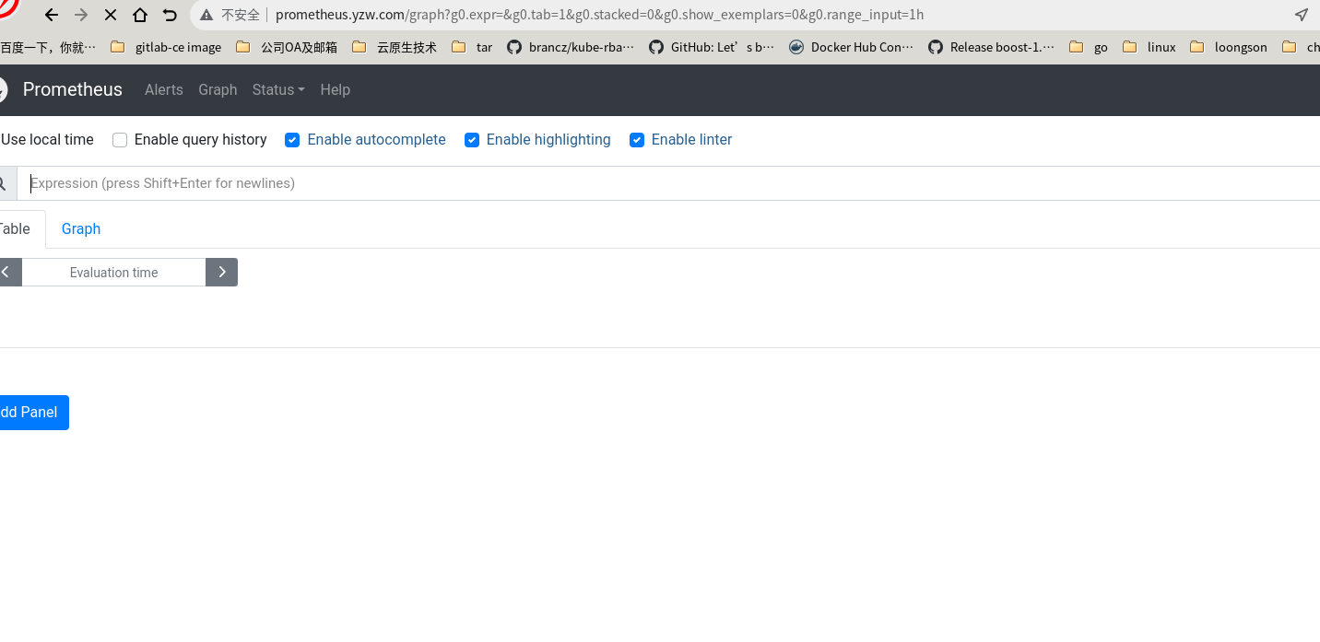Disable the autocomplete checkbox
The height and width of the screenshot is (642, 1320).
click(x=292, y=140)
